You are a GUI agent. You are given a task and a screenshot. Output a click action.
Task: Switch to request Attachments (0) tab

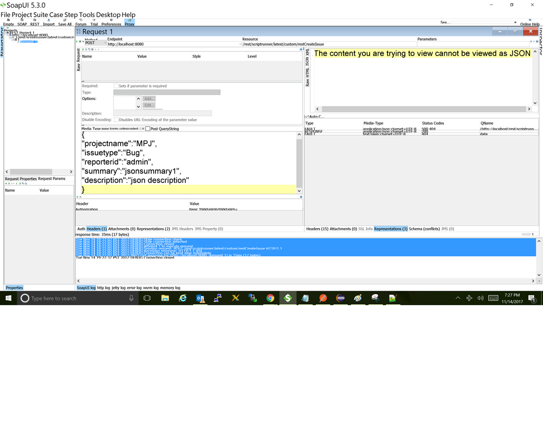click(x=122, y=229)
